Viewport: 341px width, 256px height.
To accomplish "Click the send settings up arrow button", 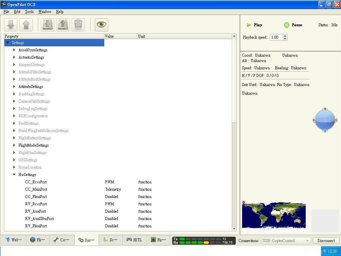I will 26,25.
